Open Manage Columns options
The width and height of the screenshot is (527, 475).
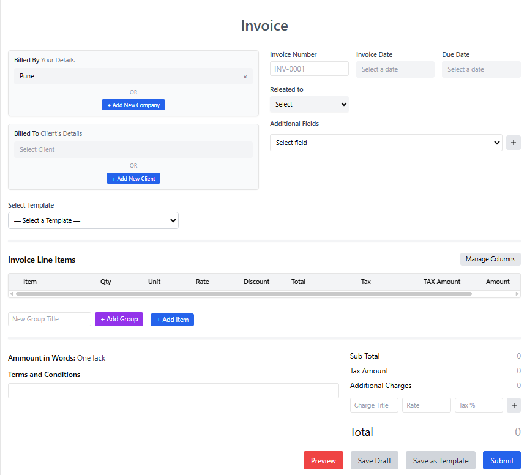pyautogui.click(x=490, y=259)
